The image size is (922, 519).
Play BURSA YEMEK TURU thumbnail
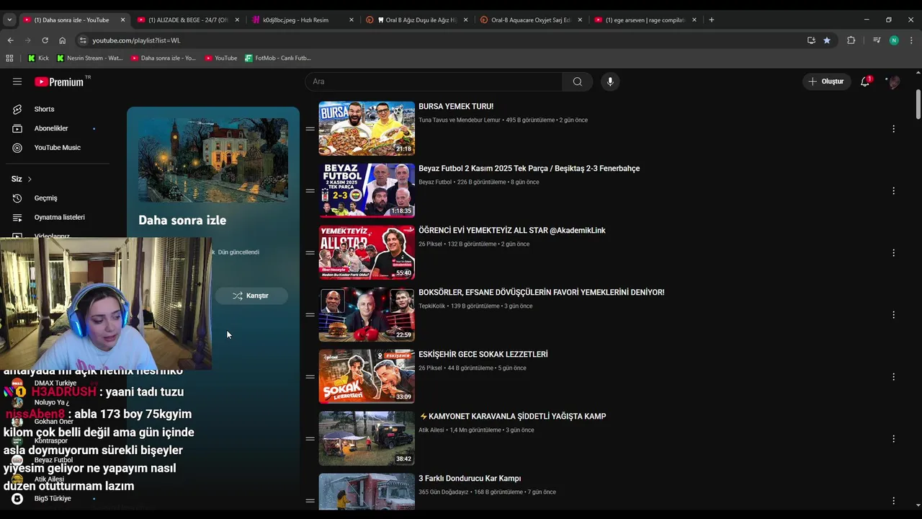pyautogui.click(x=367, y=129)
